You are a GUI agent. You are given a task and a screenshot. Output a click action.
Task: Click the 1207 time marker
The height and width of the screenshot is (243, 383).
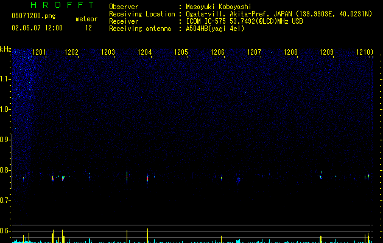[x=254, y=52]
